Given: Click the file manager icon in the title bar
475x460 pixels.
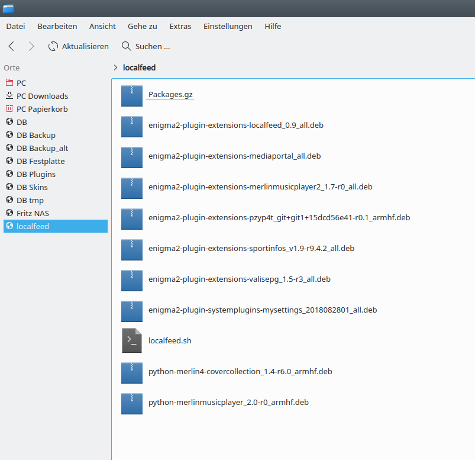Looking at the screenshot, I should pyautogui.click(x=8, y=8).
